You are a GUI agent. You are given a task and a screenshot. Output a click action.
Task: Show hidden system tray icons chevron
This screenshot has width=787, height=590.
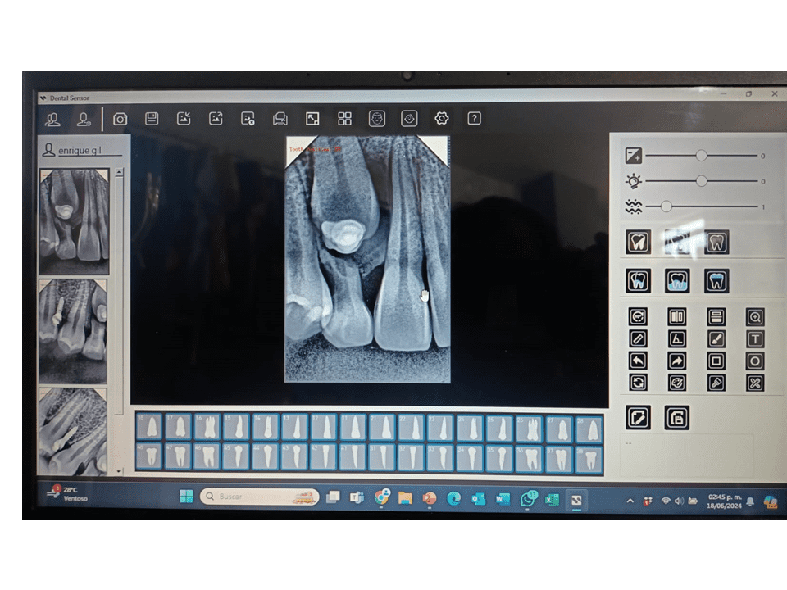click(x=630, y=501)
